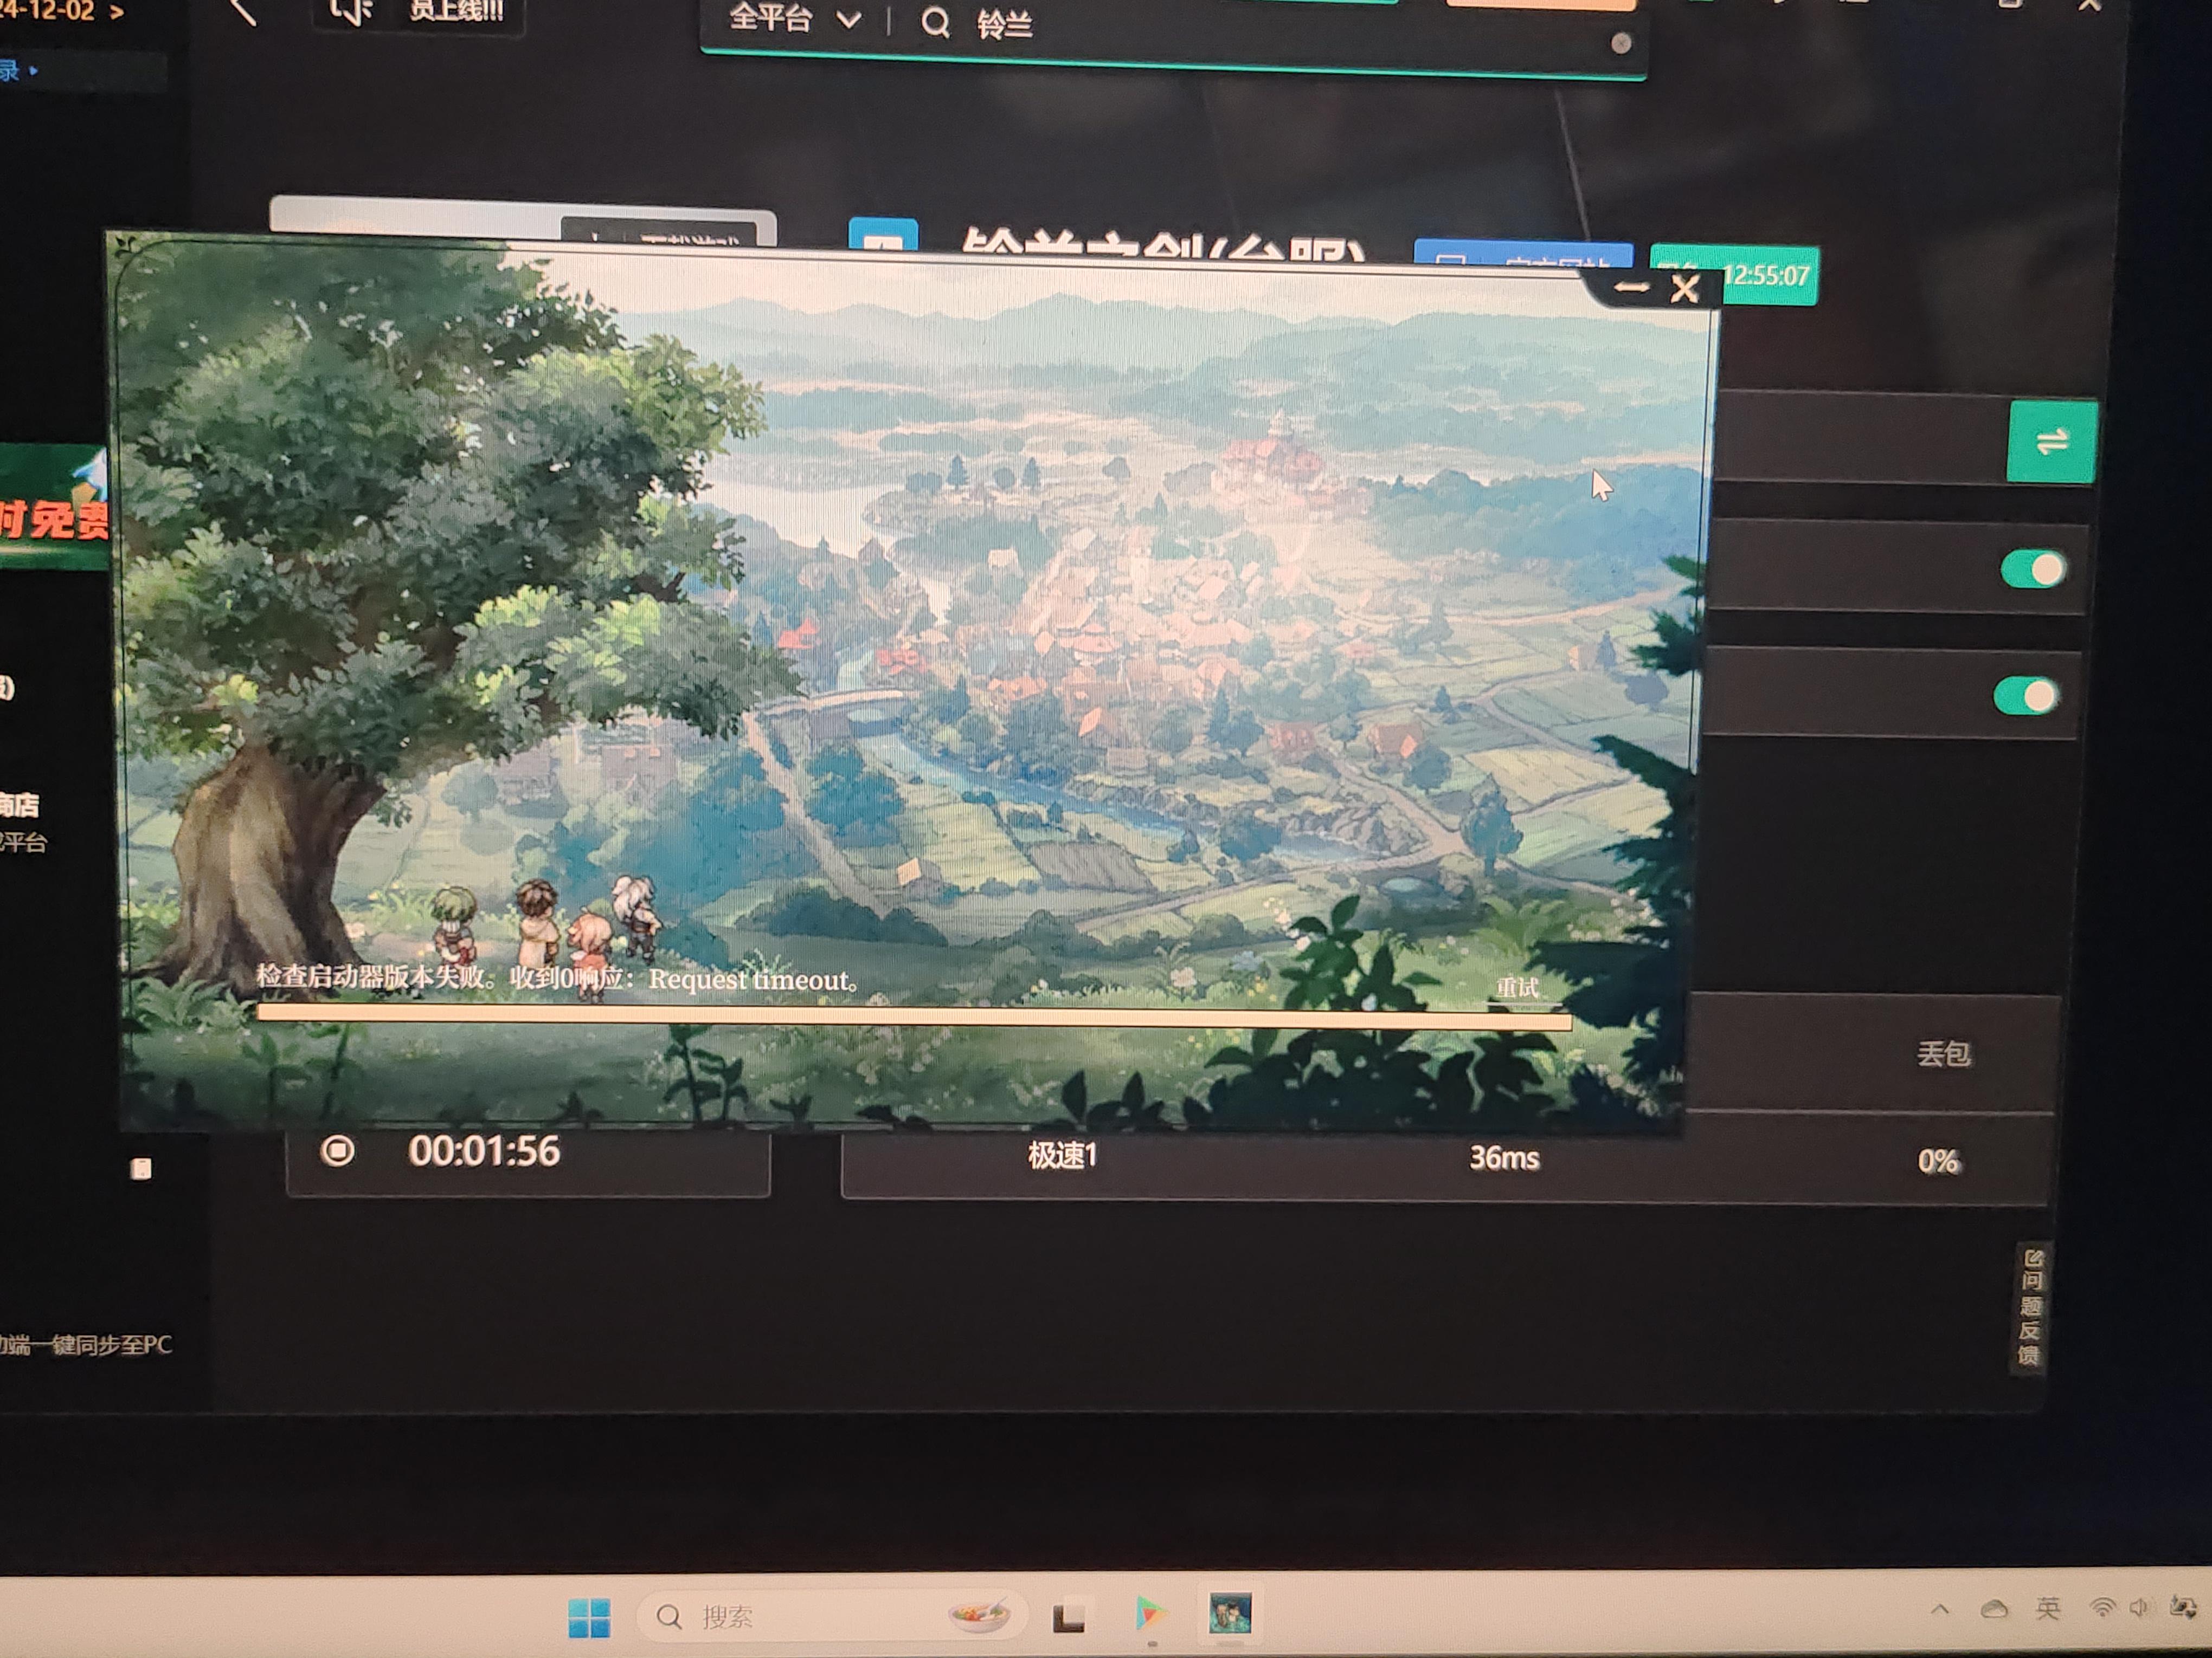Open the Windows Start menu
Image resolution: width=2212 pixels, height=1658 pixels.
pos(589,1617)
